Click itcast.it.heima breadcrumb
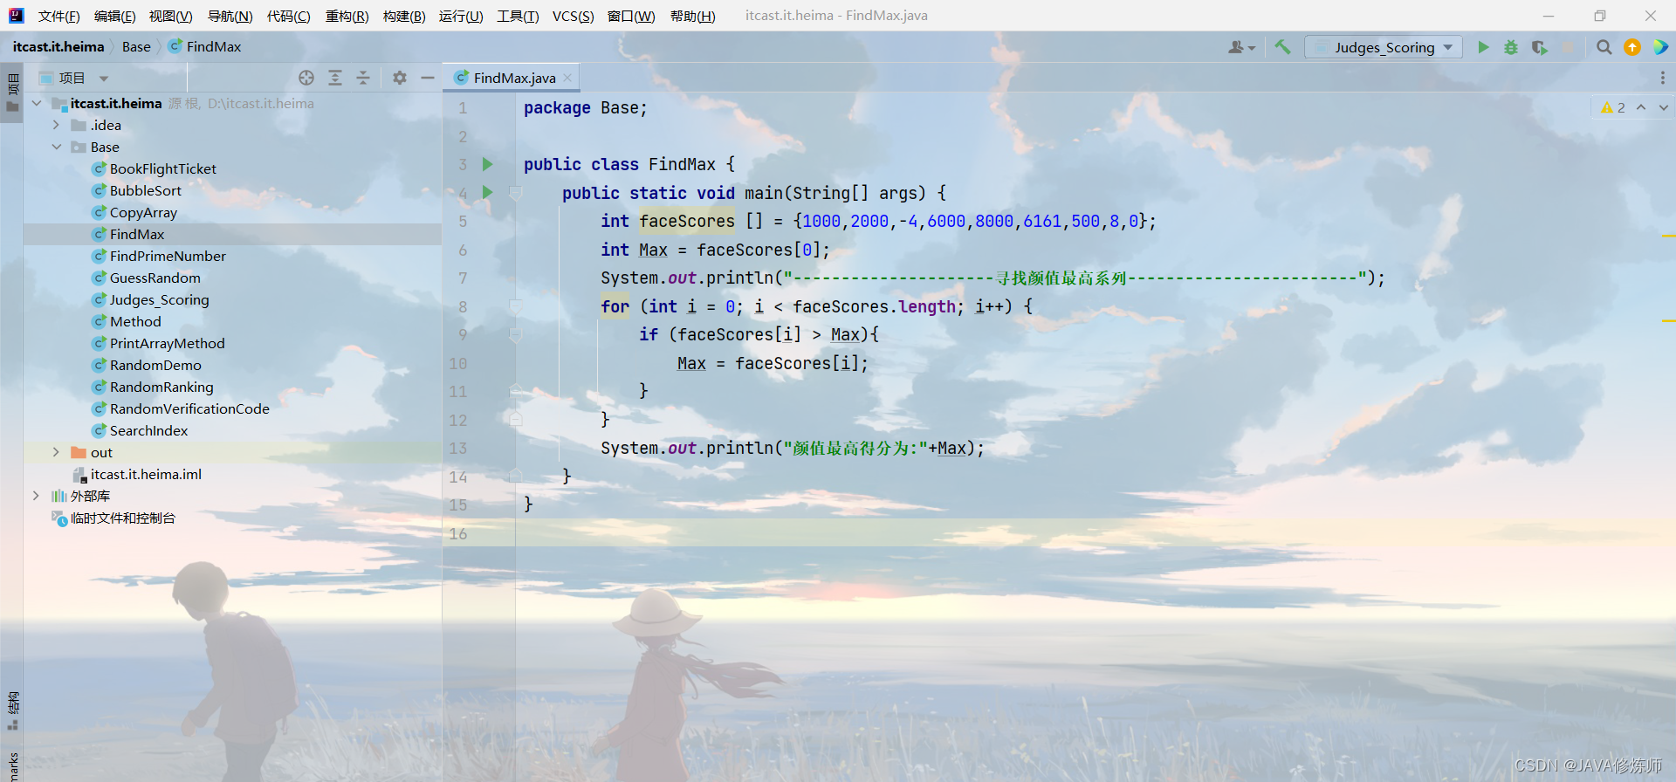1676x782 pixels. (x=58, y=47)
